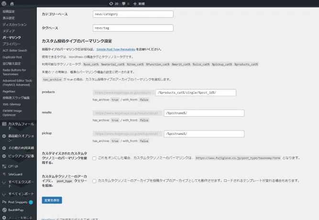
Task: Click 新規 in the admin bar
Action: pyautogui.click(x=142, y=4)
